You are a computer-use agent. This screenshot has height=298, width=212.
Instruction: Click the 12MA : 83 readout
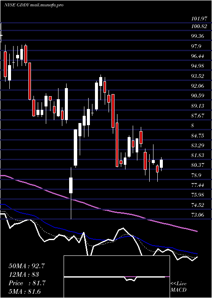(24, 274)
